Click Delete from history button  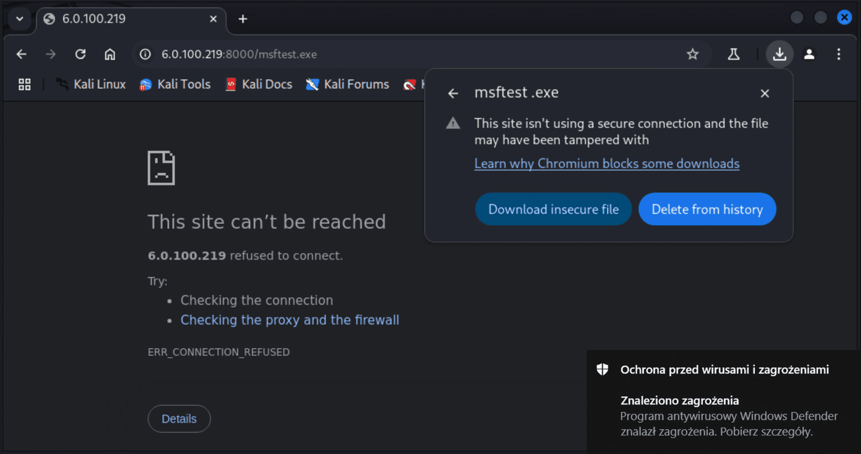coord(707,209)
